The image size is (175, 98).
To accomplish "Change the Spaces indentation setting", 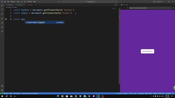I will (x=126, y=93).
